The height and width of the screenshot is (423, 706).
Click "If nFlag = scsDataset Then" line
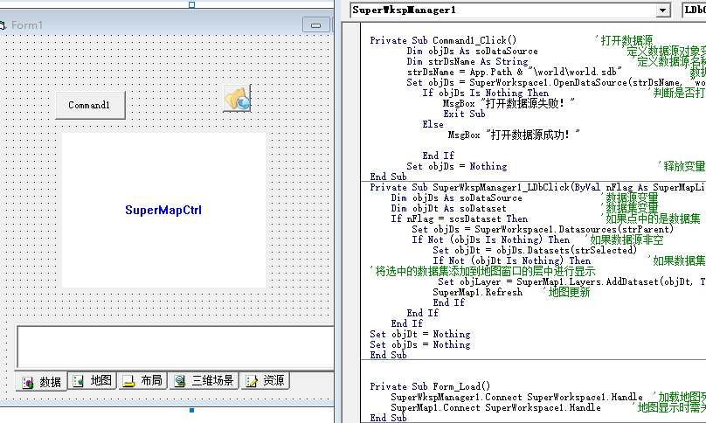tap(460, 219)
